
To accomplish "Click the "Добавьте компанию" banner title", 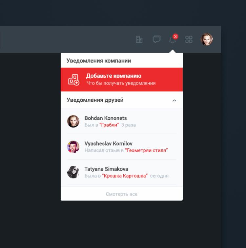I will [x=113, y=76].
